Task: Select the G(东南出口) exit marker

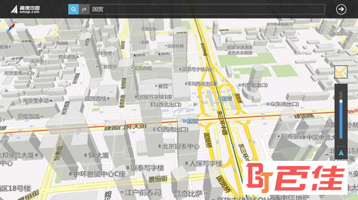Action: click(283, 104)
